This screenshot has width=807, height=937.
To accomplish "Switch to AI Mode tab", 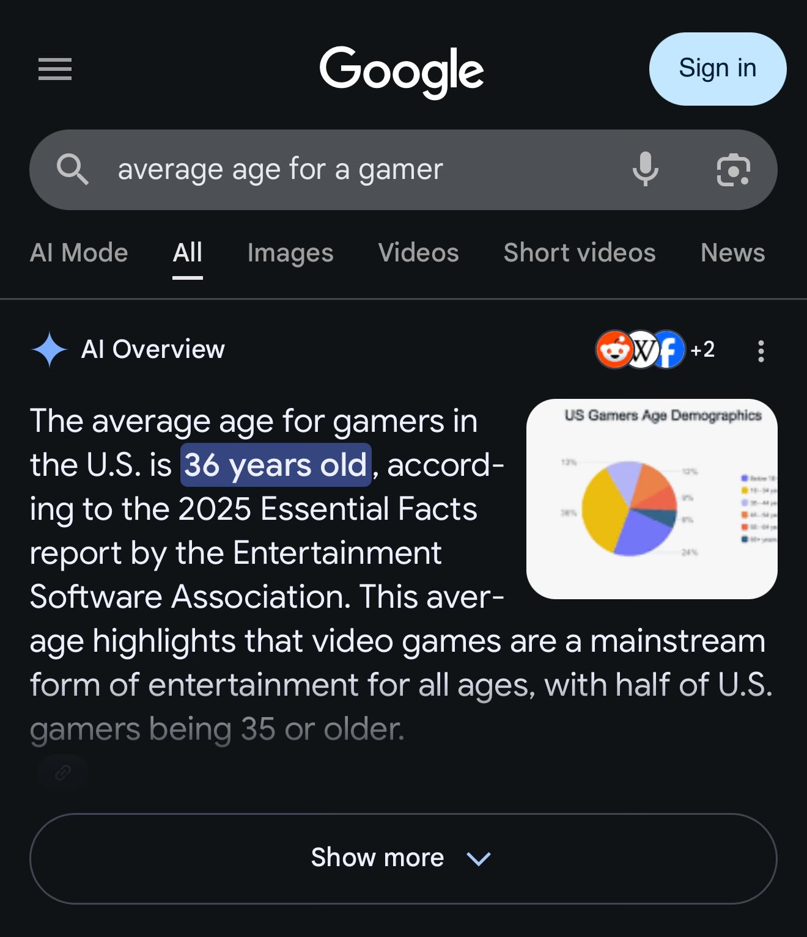I will tap(79, 252).
